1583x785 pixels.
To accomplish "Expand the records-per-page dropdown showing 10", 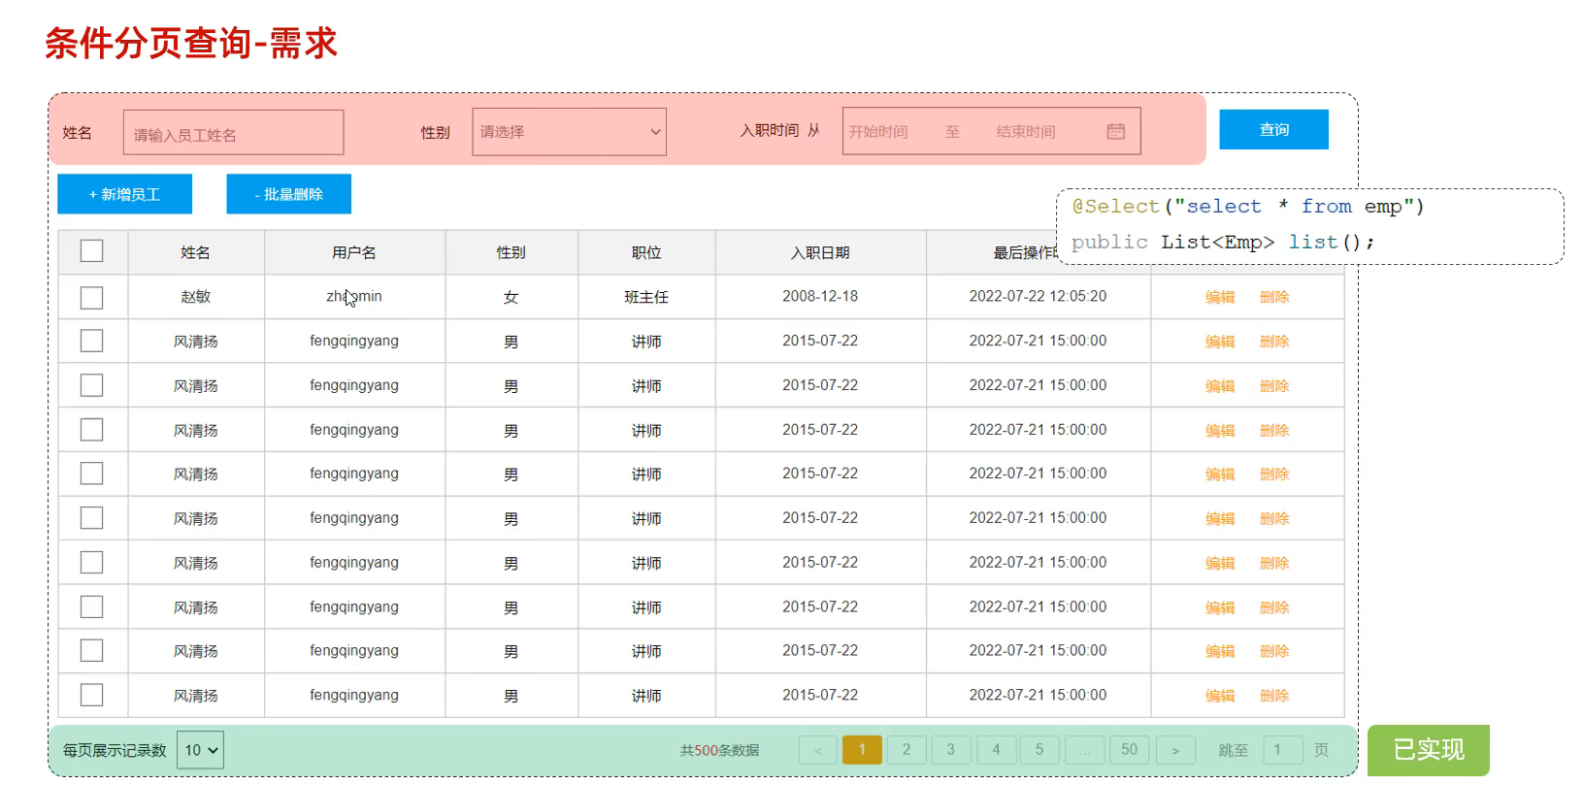I will (x=200, y=750).
